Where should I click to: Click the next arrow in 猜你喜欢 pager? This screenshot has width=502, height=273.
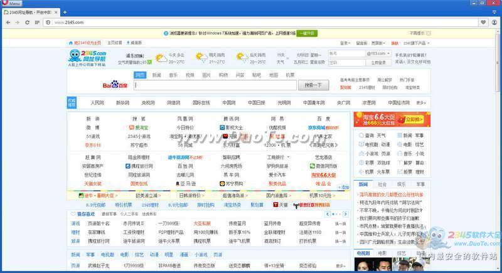pyautogui.click(x=345, y=214)
